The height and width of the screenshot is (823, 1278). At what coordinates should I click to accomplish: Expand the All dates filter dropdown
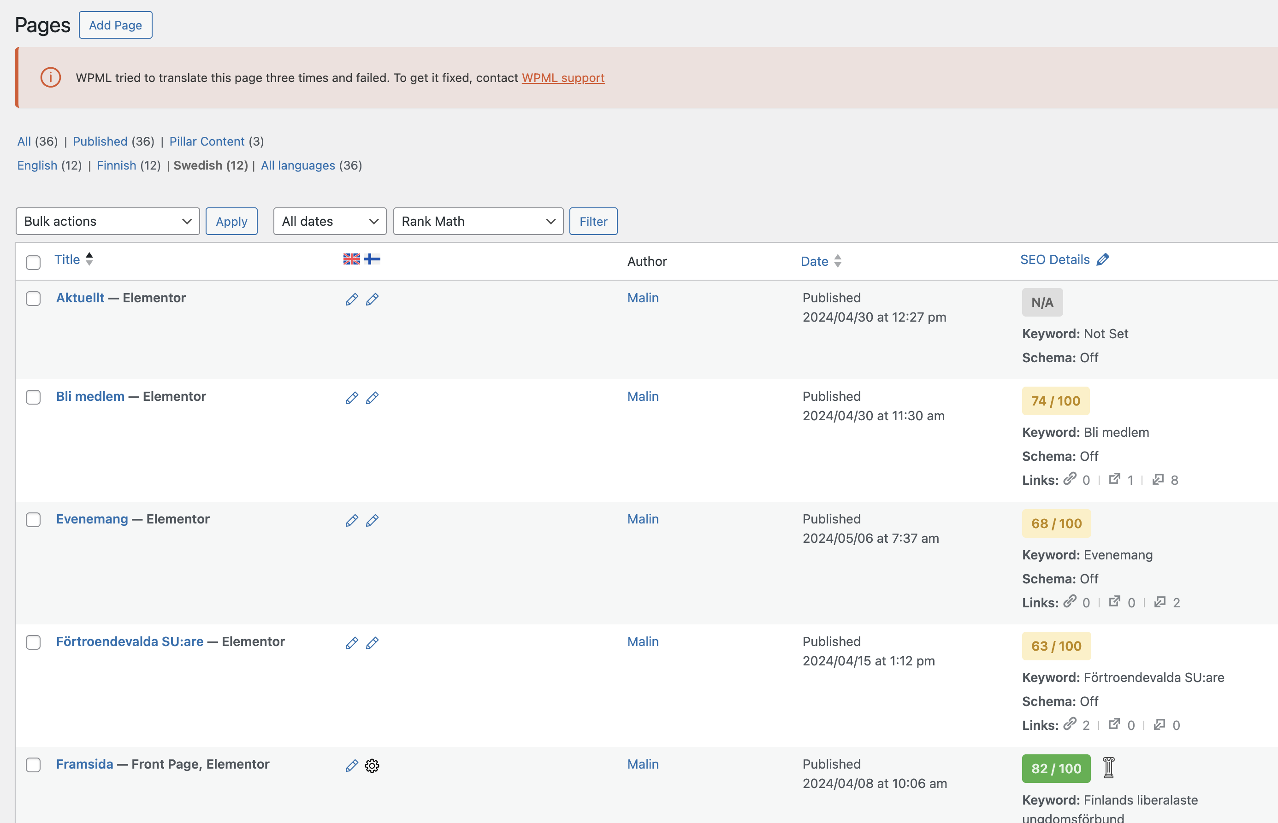click(x=329, y=221)
